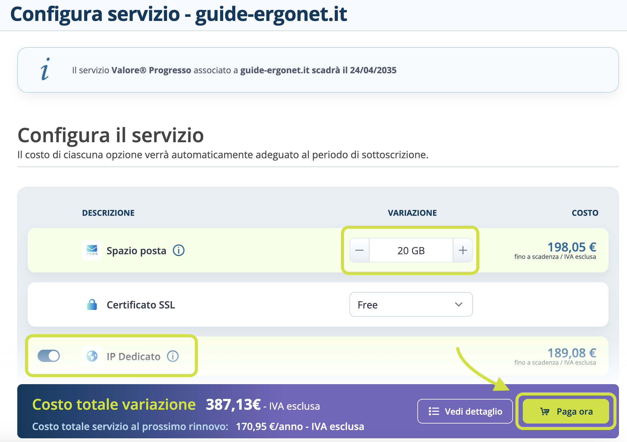Open Vedi dettaglio cost breakdown
The image size is (627, 442).
[x=465, y=411]
